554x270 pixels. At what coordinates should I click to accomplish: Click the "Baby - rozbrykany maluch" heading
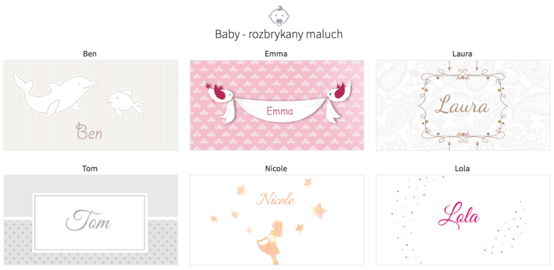279,34
